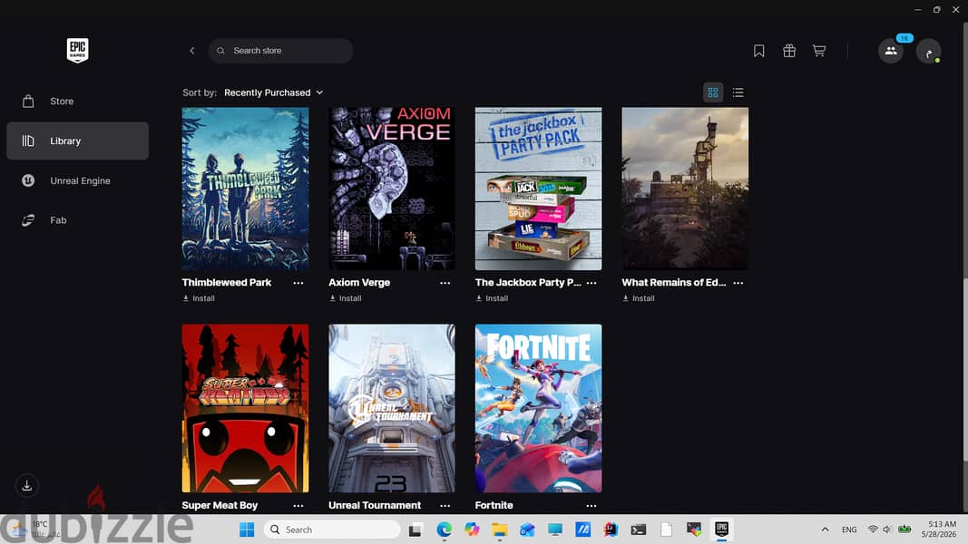Open options menu for Axiom Verge
968x544 pixels.
click(445, 283)
